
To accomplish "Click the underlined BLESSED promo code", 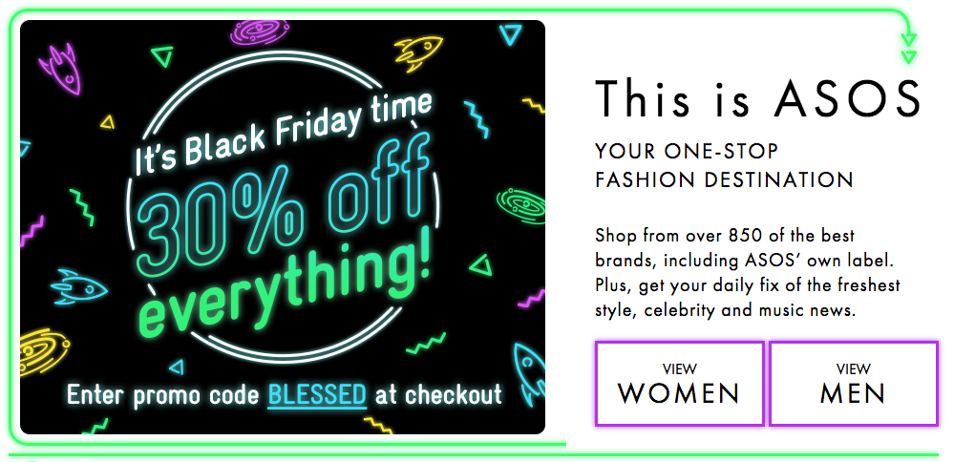I will pyautogui.click(x=317, y=394).
